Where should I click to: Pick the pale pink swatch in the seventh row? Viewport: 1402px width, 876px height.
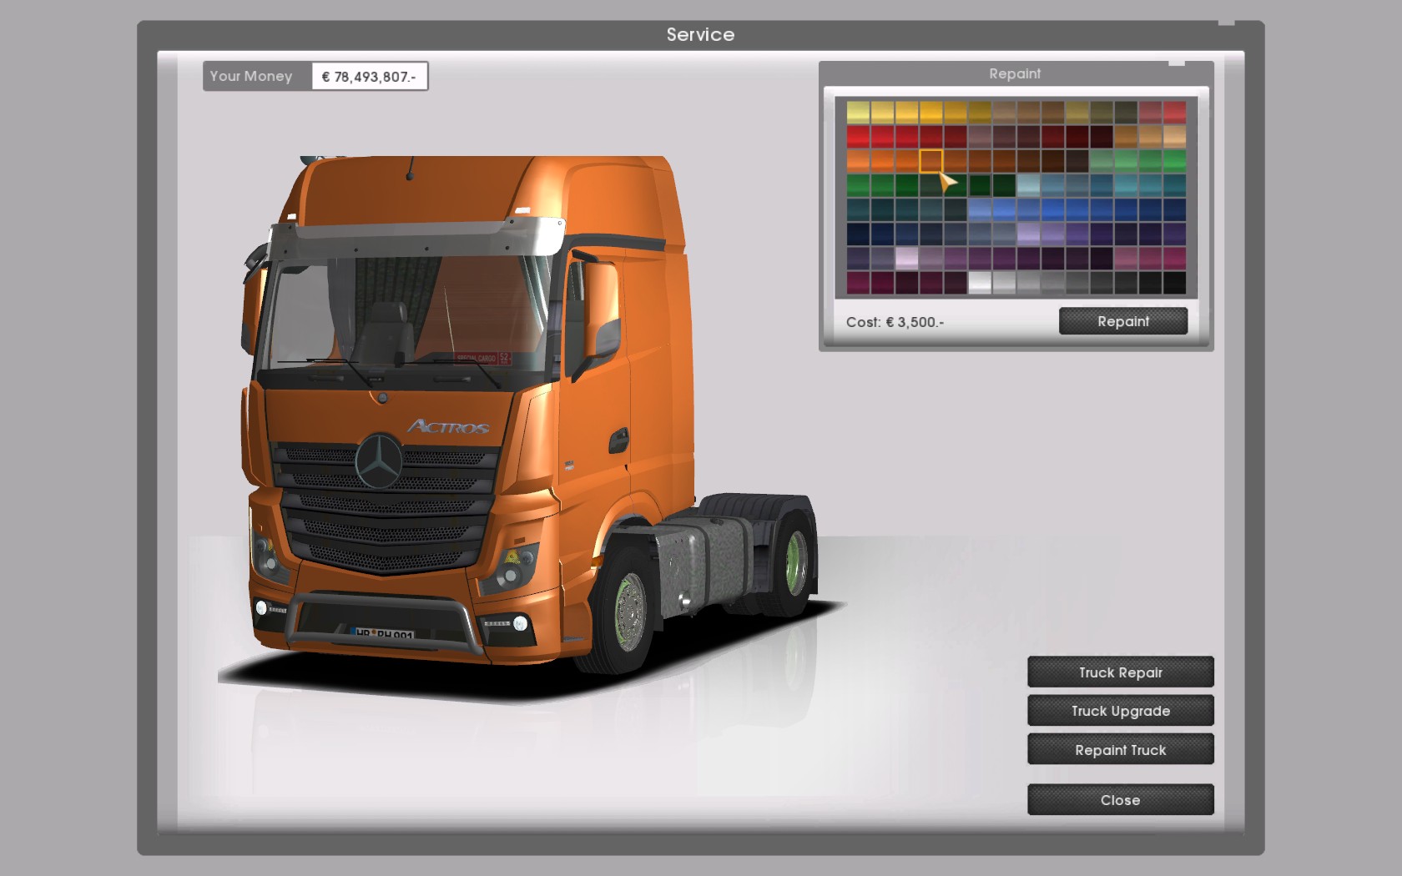click(x=907, y=258)
